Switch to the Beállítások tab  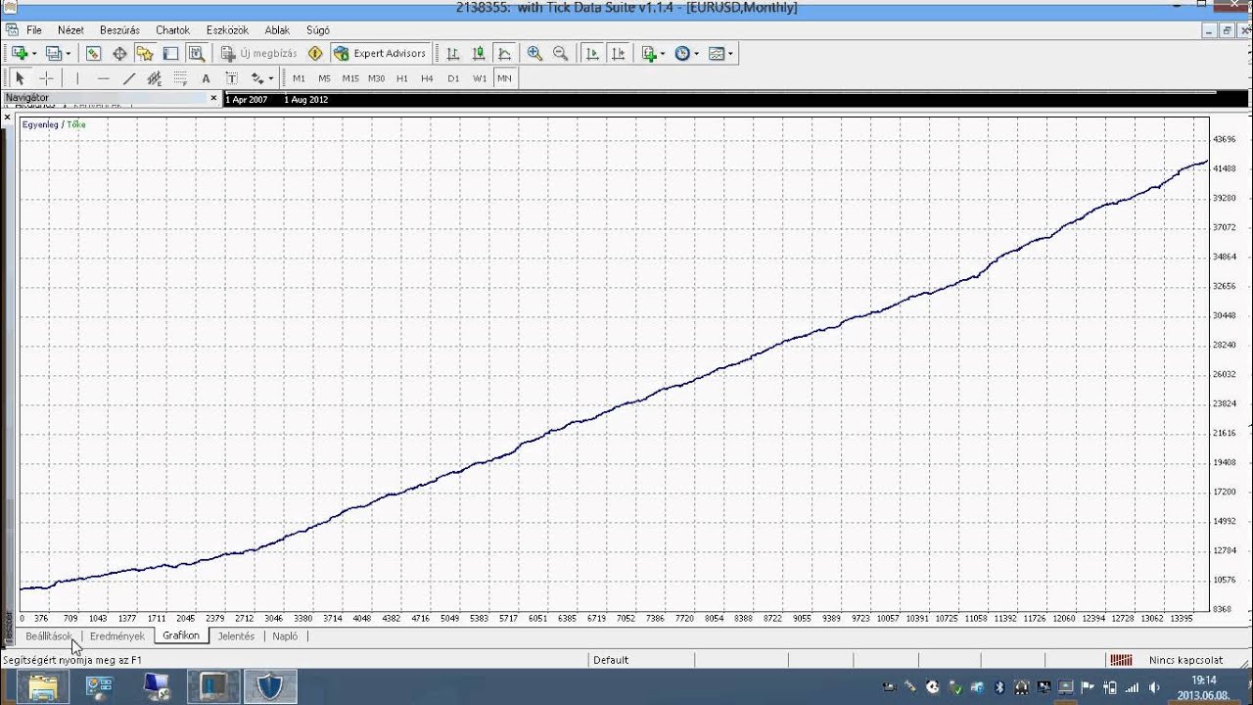49,636
